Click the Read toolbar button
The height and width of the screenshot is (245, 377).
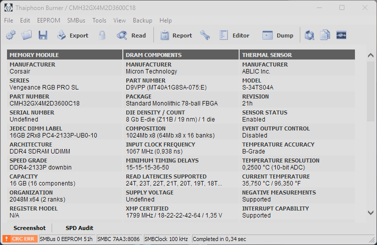pos(131,35)
